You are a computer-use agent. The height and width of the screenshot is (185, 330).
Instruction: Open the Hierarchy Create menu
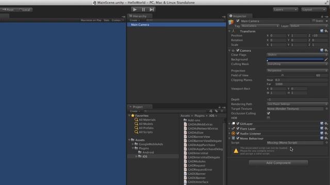pos(135,21)
